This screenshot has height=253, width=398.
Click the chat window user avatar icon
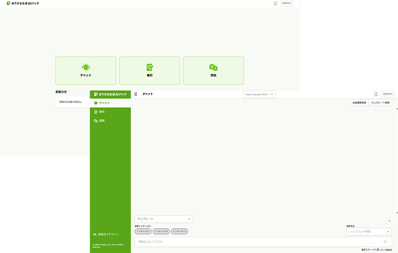[x=376, y=94]
